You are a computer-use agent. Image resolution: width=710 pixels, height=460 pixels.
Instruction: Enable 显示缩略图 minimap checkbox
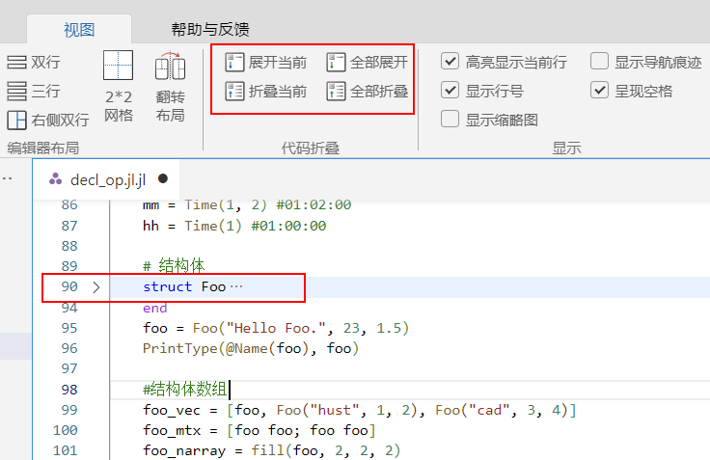click(x=450, y=120)
